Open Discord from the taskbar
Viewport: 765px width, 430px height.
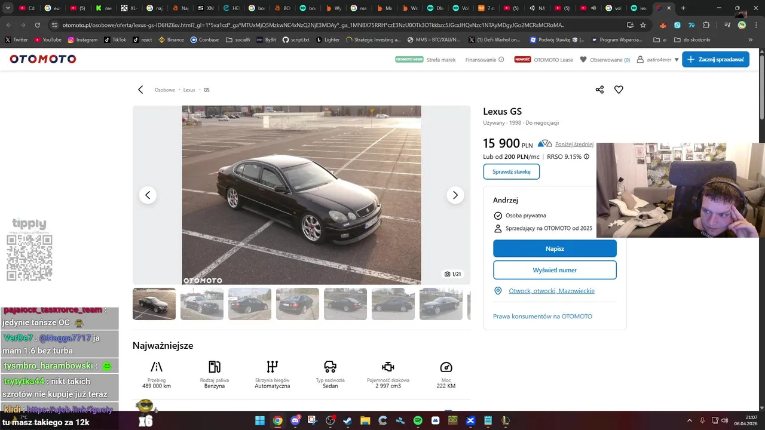point(295,420)
